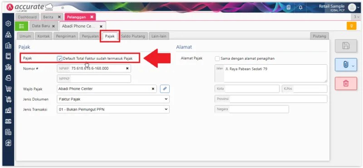
Task: Click the link icon beside Wajib Pajak
Action: pos(165,89)
